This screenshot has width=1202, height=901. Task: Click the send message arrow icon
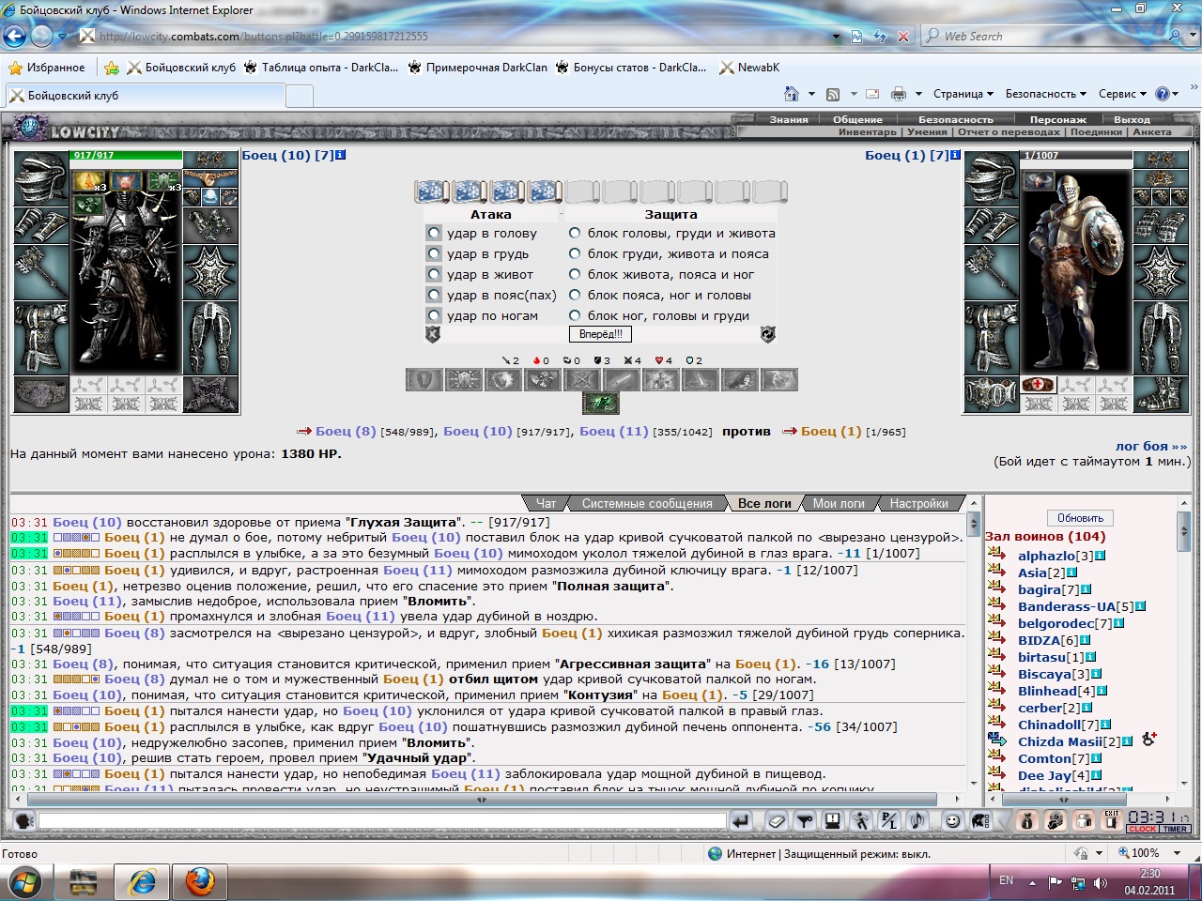pos(741,821)
